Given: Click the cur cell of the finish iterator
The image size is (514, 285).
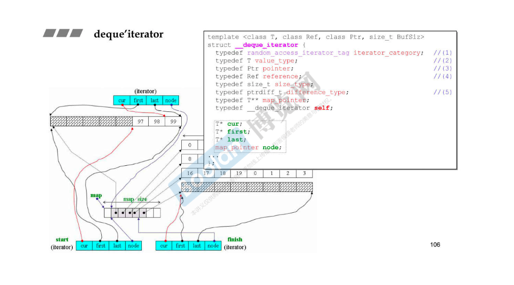Looking at the screenshot, I should pyautogui.click(x=164, y=246).
